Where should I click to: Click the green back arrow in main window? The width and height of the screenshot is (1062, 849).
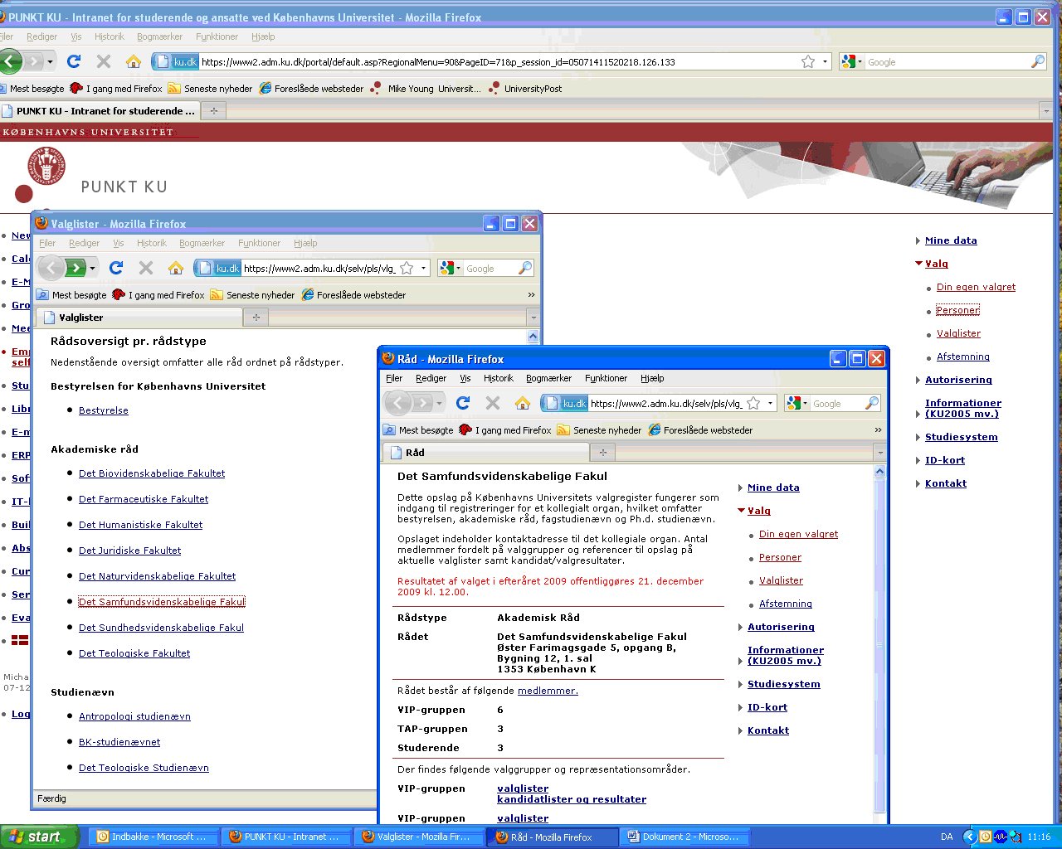point(11,61)
